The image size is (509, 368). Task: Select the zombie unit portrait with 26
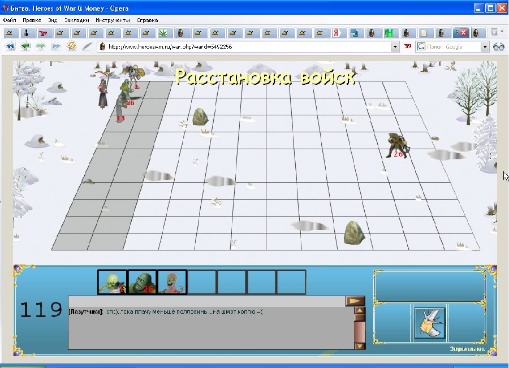click(x=142, y=282)
